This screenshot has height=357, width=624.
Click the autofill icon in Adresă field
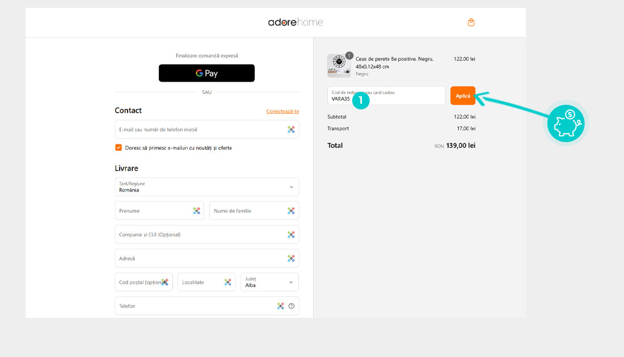[291, 258]
